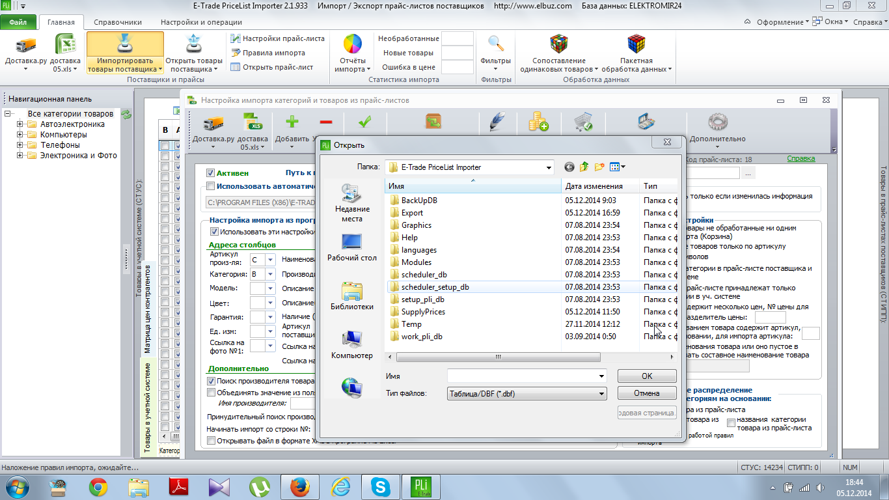Open the Модель column dropdown
The image size is (889, 500).
(270, 288)
